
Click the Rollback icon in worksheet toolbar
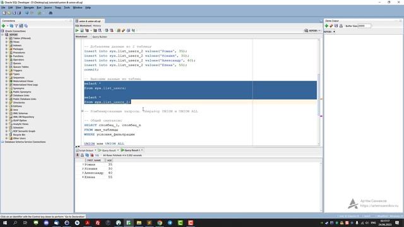point(112,30)
